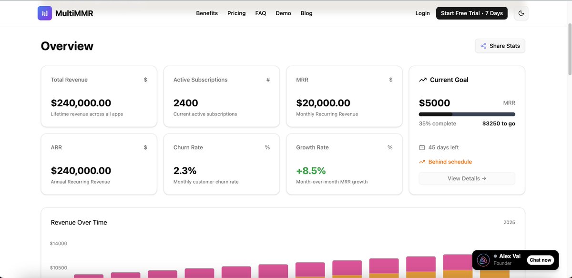The width and height of the screenshot is (572, 278).
Task: Click 'Current active subscriptions' caption
Action: pyautogui.click(x=205, y=114)
